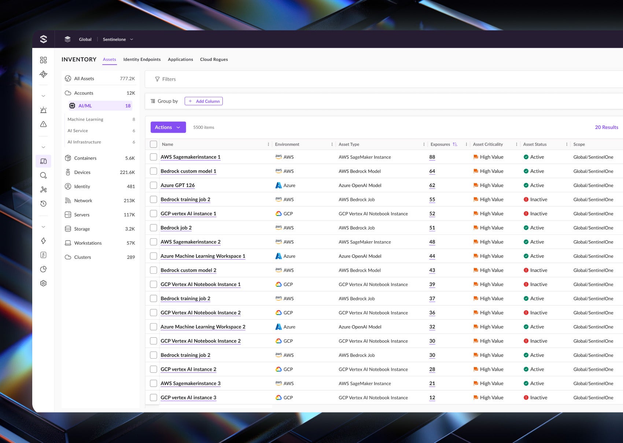The height and width of the screenshot is (443, 623).
Task: Open the Bedrock custom model 1 link
Action: coord(188,171)
